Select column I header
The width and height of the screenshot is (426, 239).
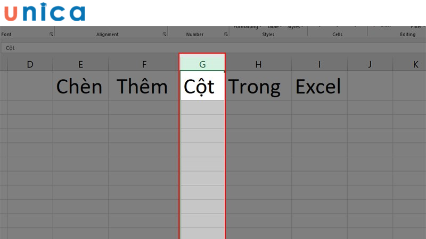pyautogui.click(x=319, y=64)
